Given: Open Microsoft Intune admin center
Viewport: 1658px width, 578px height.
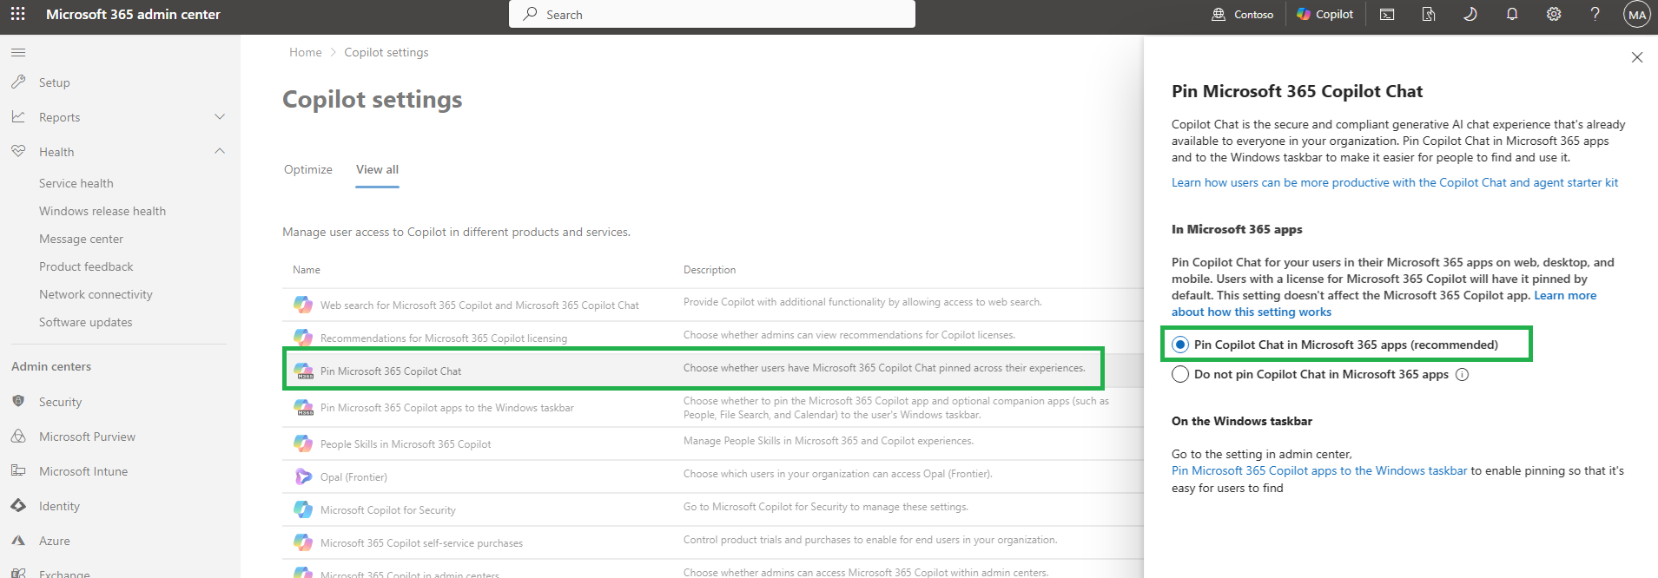Looking at the screenshot, I should (x=83, y=471).
